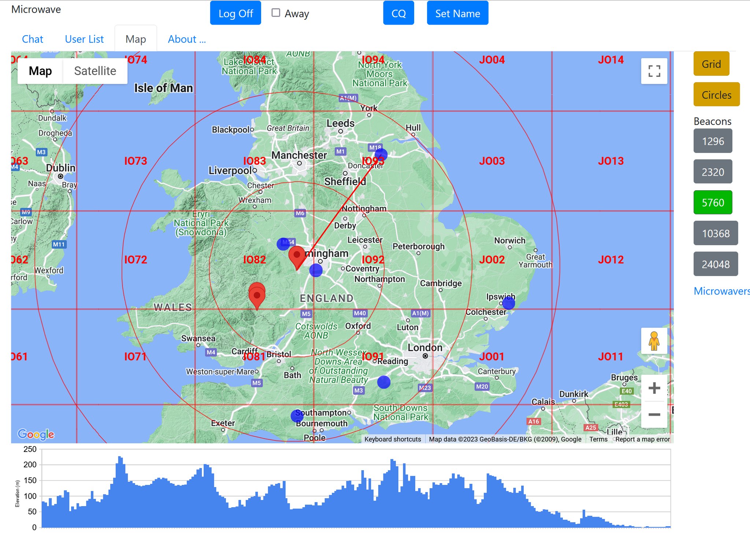Click the Log Off button
750x542 pixels.
[235, 13]
